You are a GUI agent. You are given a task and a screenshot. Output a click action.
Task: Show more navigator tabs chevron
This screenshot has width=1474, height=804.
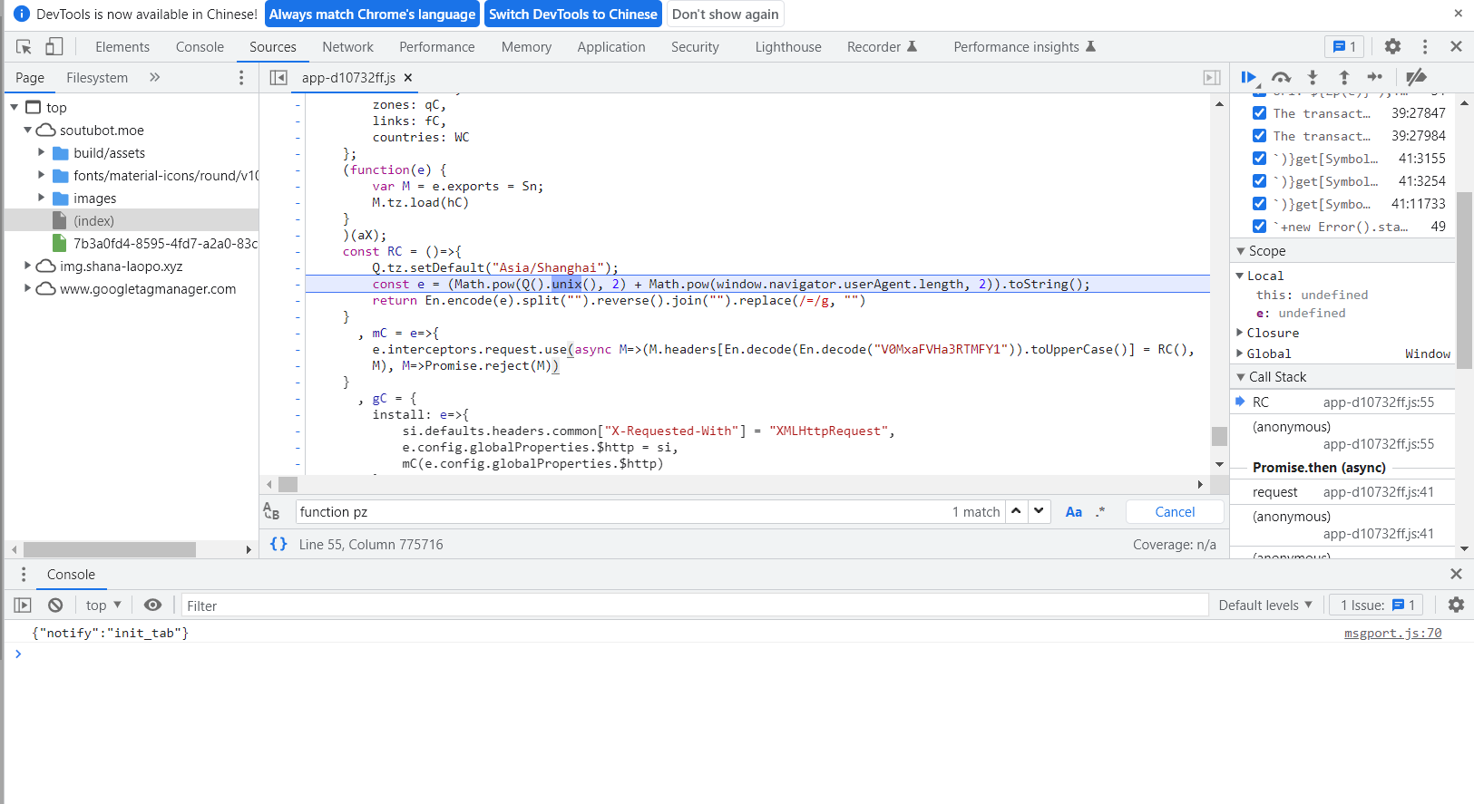click(x=155, y=77)
